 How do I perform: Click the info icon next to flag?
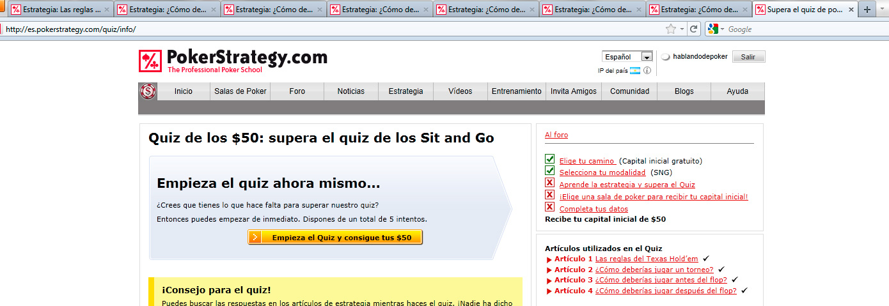click(x=647, y=71)
